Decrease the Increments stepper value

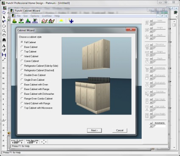[151, 126]
